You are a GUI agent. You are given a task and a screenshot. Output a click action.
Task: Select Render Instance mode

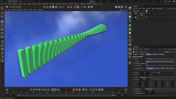(x=160, y=68)
